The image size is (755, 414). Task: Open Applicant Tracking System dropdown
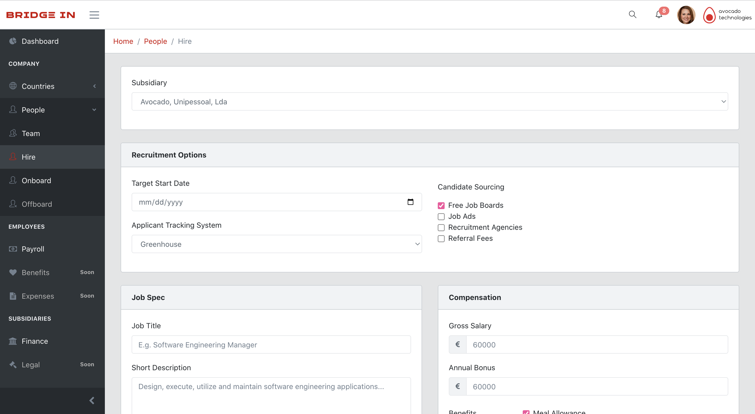[276, 244]
